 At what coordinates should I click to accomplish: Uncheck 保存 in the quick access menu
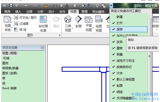(120, 29)
